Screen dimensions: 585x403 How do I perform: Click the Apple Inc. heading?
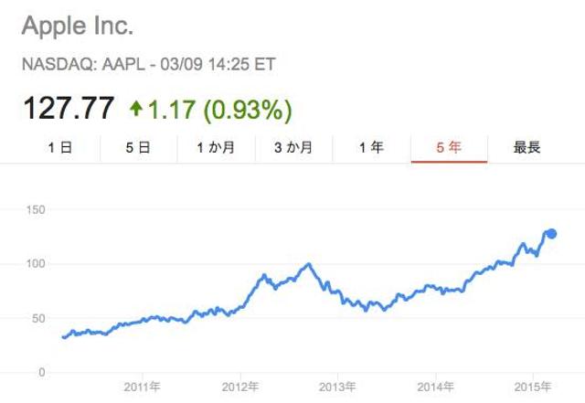pos(78,26)
